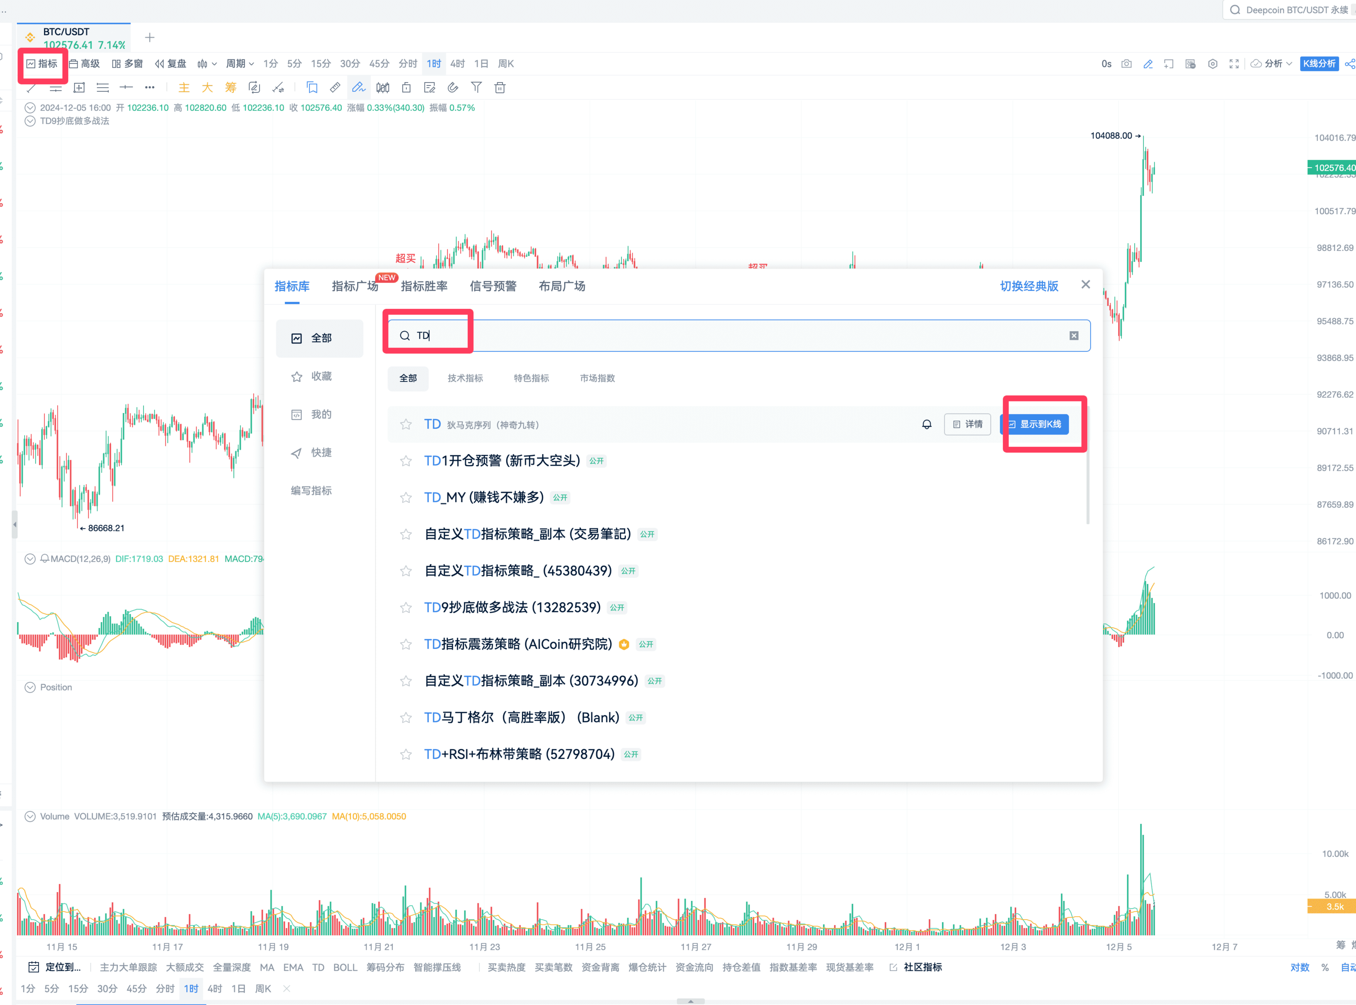The width and height of the screenshot is (1356, 1005).
Task: Open TD indicator 详情 details
Action: click(968, 425)
